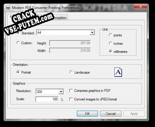Open the Encryption tab
This screenshot has width=155, height=127.
[60, 18]
